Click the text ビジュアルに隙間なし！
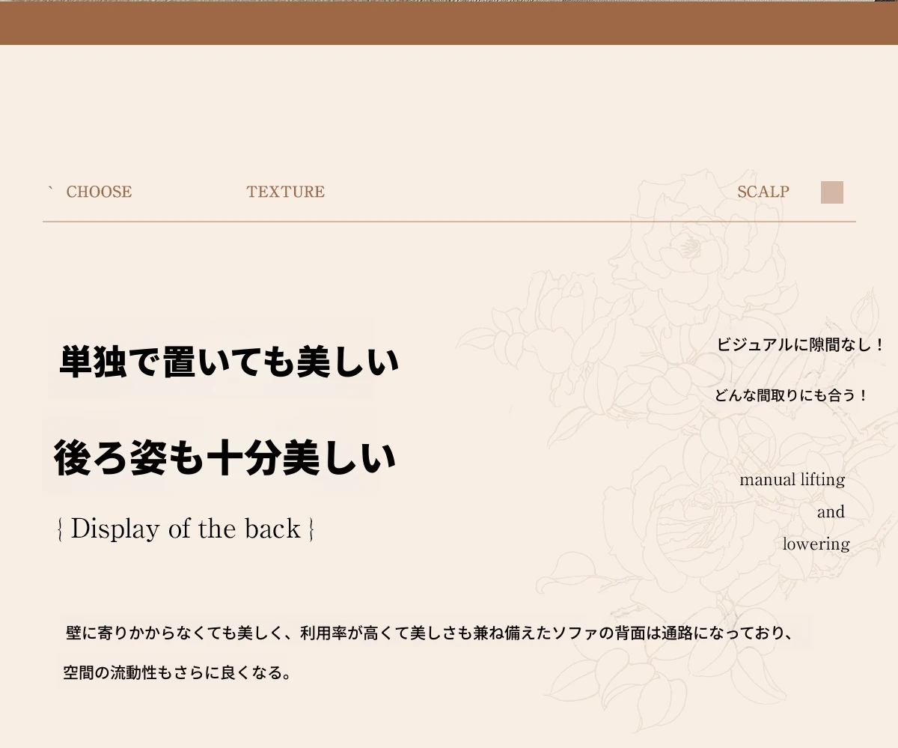Image resolution: width=898 pixels, height=748 pixels. tap(800, 345)
